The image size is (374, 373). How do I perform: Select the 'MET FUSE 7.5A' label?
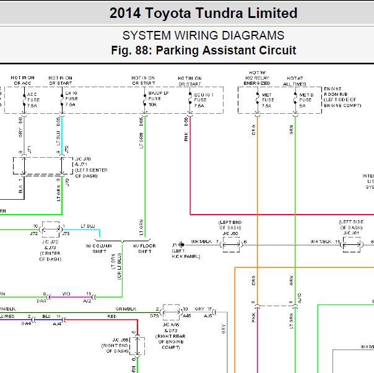click(x=268, y=100)
